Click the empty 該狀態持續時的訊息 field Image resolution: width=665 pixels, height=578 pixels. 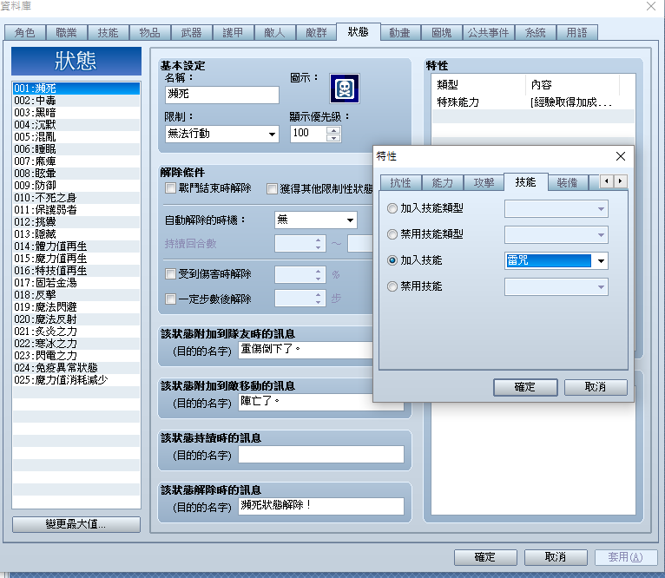click(x=321, y=455)
